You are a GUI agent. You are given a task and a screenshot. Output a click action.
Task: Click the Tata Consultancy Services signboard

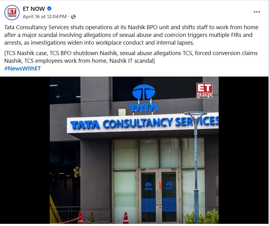143,123
